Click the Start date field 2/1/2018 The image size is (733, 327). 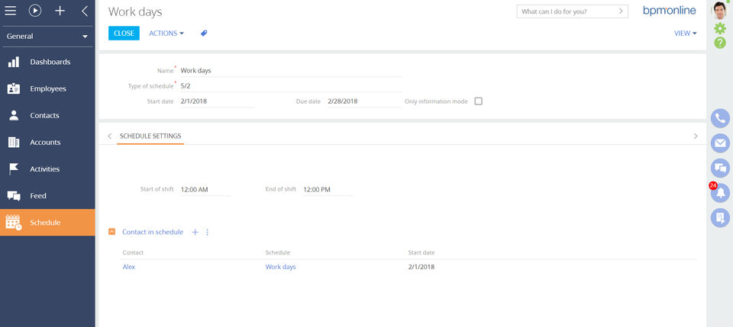click(218, 101)
